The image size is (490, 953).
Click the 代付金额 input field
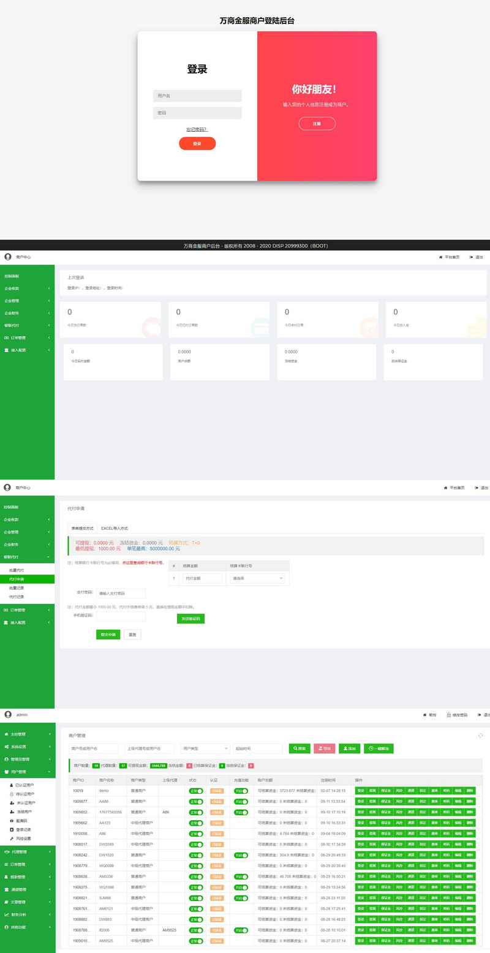[x=203, y=578]
